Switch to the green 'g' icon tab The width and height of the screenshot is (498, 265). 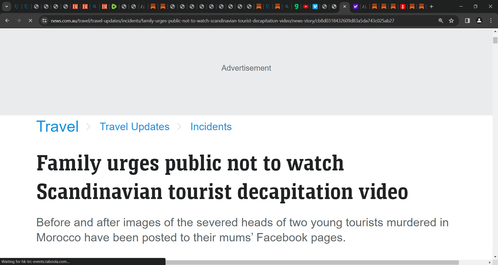(x=296, y=6)
